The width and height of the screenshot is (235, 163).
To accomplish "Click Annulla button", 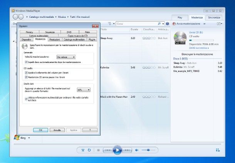I will [57, 130].
